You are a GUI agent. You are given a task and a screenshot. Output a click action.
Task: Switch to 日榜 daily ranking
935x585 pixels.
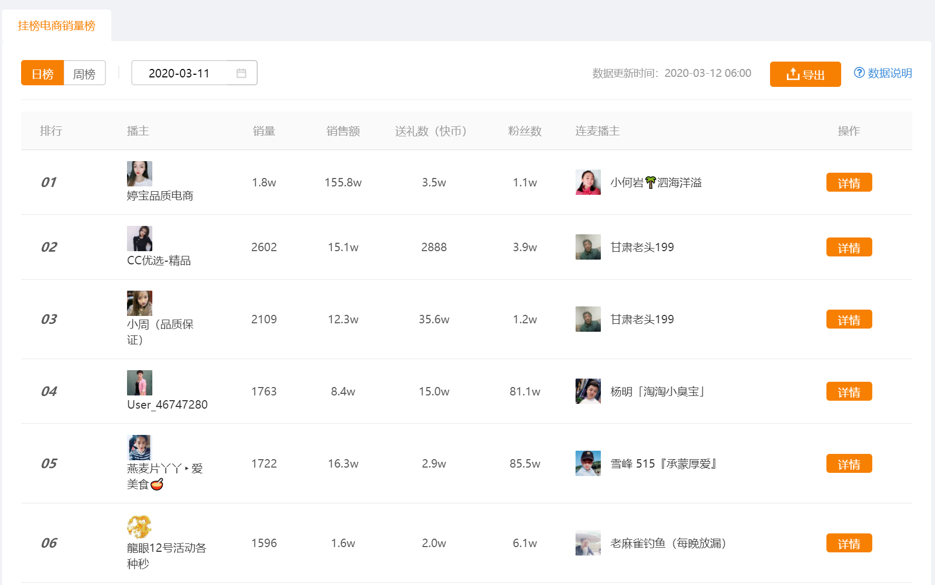pyautogui.click(x=43, y=73)
